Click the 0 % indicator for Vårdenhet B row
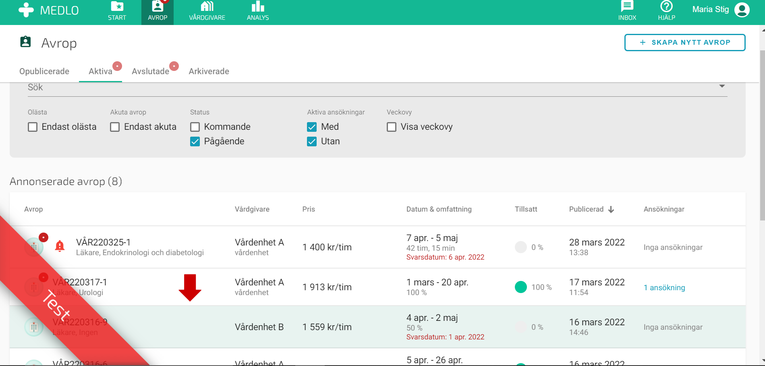765x366 pixels. point(521,327)
